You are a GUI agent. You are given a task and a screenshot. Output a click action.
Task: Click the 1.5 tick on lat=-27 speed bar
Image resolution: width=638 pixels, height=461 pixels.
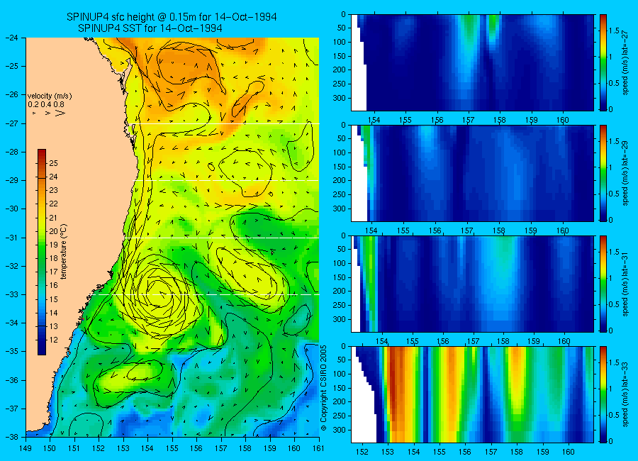click(x=614, y=31)
